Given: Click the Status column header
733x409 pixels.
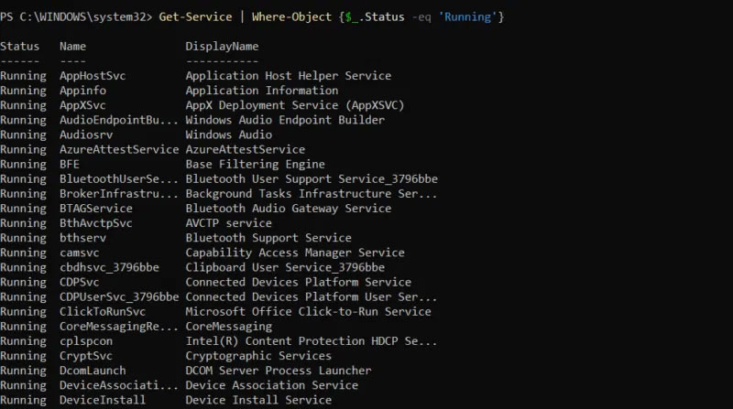Looking at the screenshot, I should [19, 46].
